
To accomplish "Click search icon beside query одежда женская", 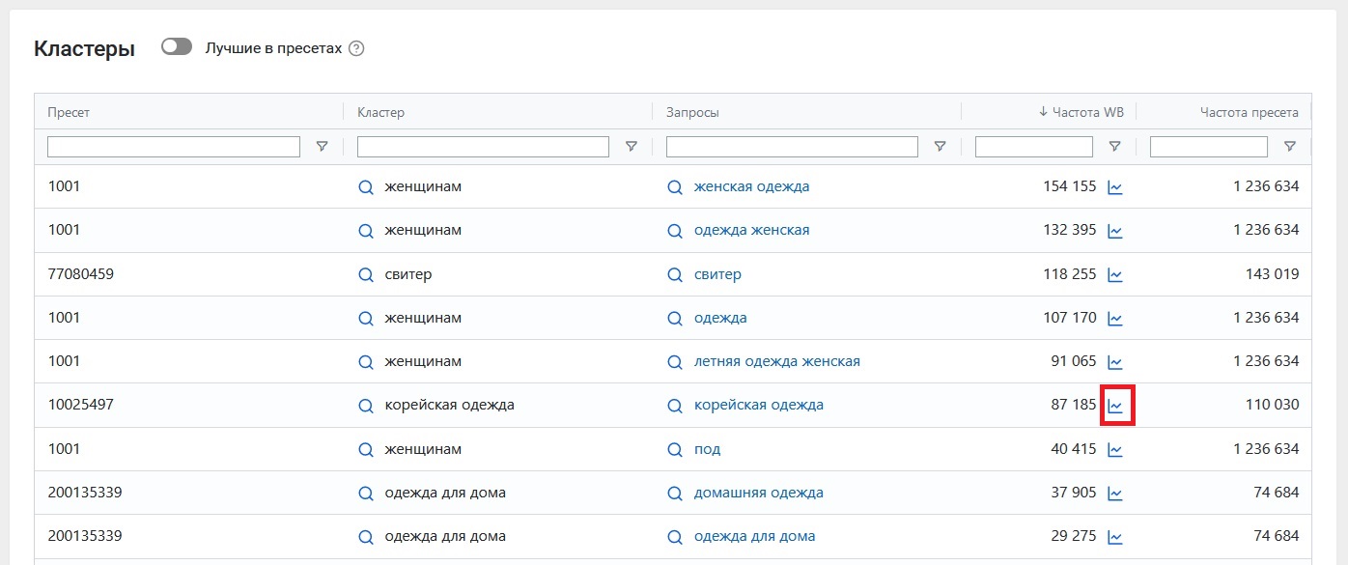I will 675,231.
